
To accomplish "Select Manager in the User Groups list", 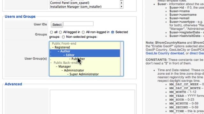I will coord(85,66).
